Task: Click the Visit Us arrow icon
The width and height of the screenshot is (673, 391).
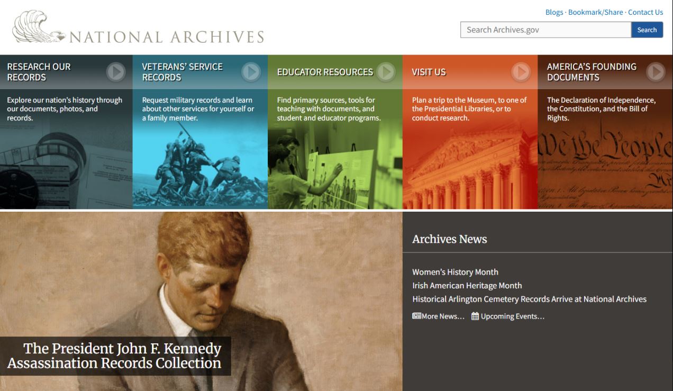Action: [521, 72]
